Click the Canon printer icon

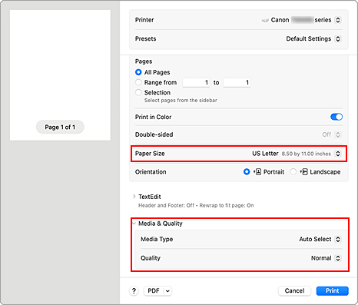(265, 20)
